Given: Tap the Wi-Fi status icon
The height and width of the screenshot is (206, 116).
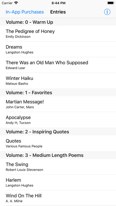Looking at the screenshot, I should click(16, 3).
